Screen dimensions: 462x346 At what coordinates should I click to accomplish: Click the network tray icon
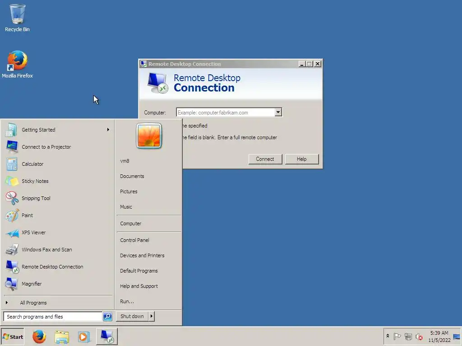tap(408, 336)
